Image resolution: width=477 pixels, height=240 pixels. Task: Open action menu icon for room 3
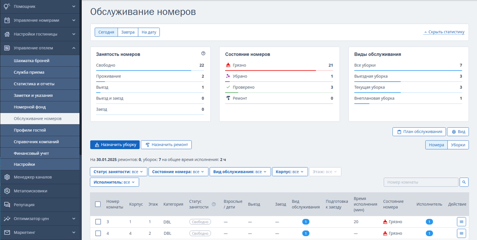(x=461, y=222)
